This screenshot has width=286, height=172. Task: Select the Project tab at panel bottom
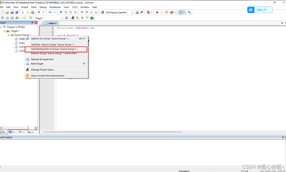click(x=4, y=132)
